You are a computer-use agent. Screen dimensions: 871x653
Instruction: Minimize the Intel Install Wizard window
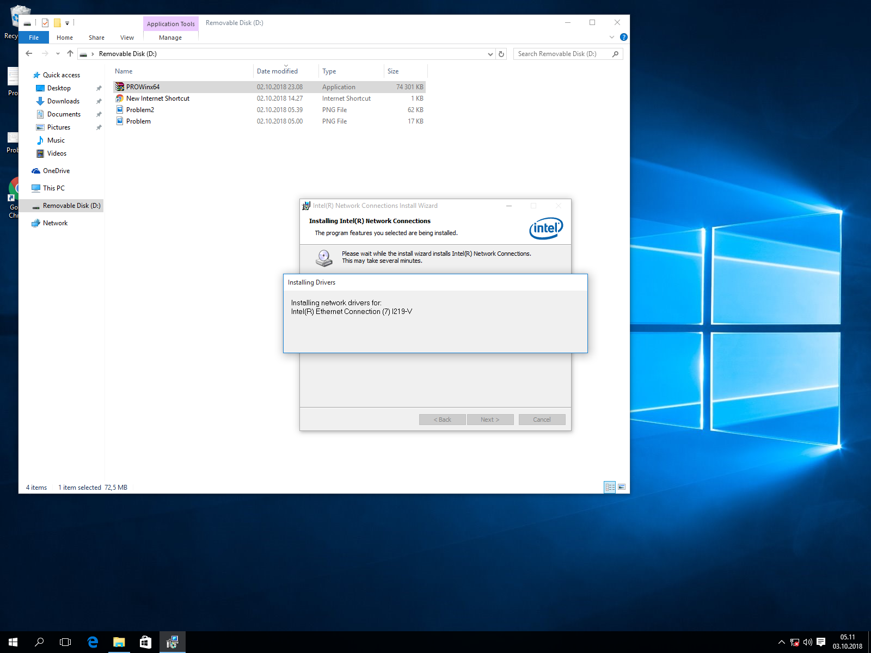(x=509, y=206)
